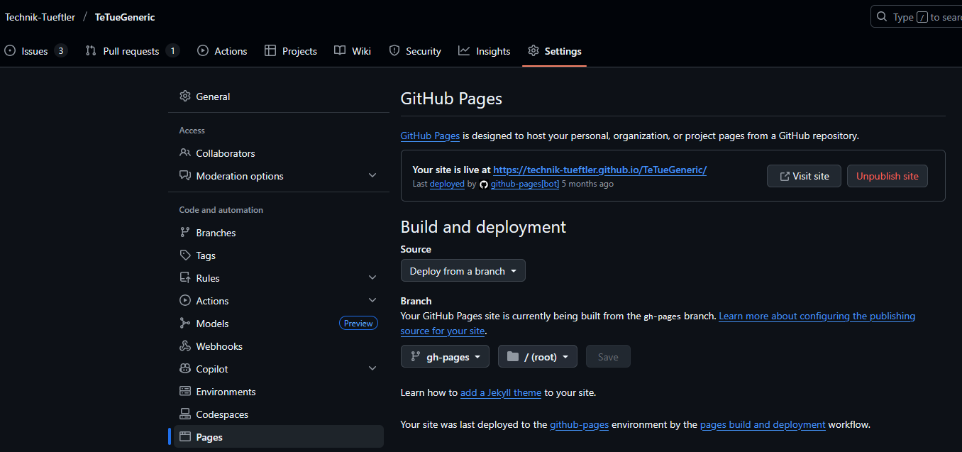962x452 pixels.
Task: Open the Security tab
Action: [x=415, y=51]
